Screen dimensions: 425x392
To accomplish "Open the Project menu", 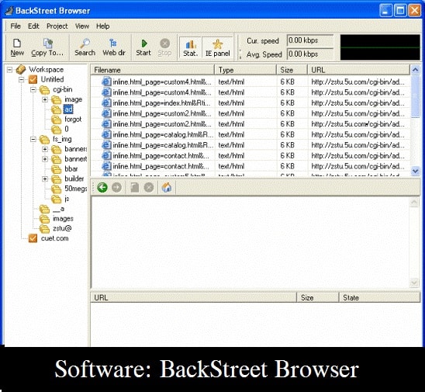I will pos(57,26).
